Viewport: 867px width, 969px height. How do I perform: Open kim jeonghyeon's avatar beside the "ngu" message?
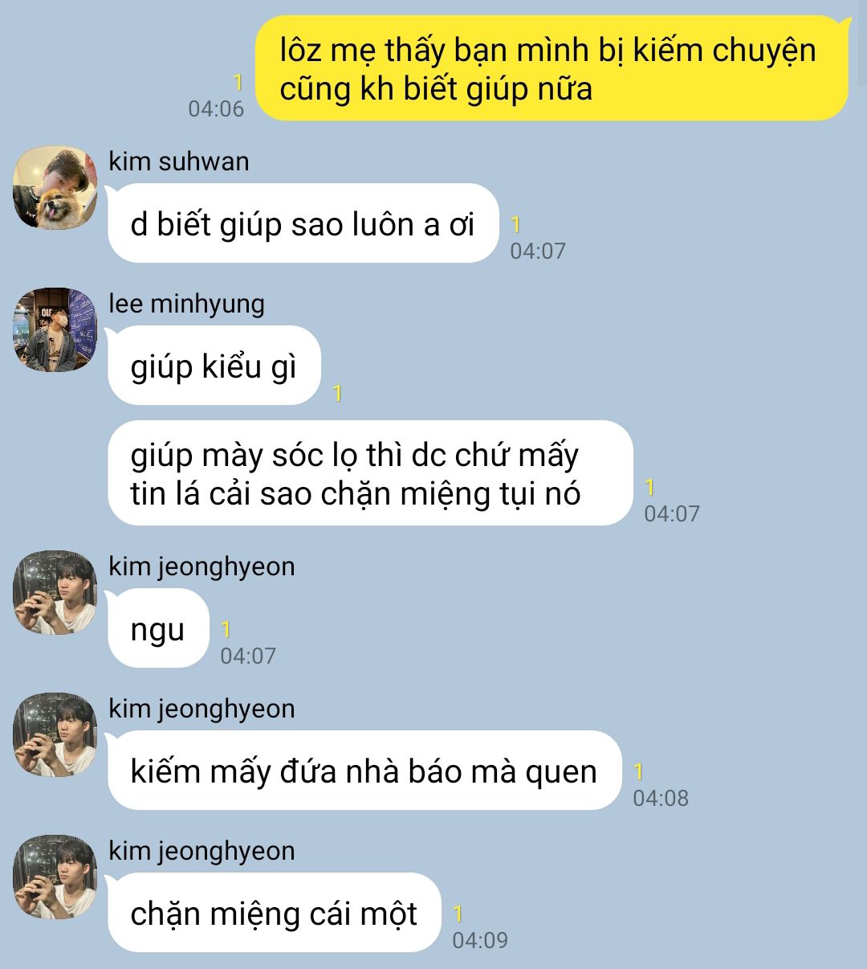click(55, 593)
